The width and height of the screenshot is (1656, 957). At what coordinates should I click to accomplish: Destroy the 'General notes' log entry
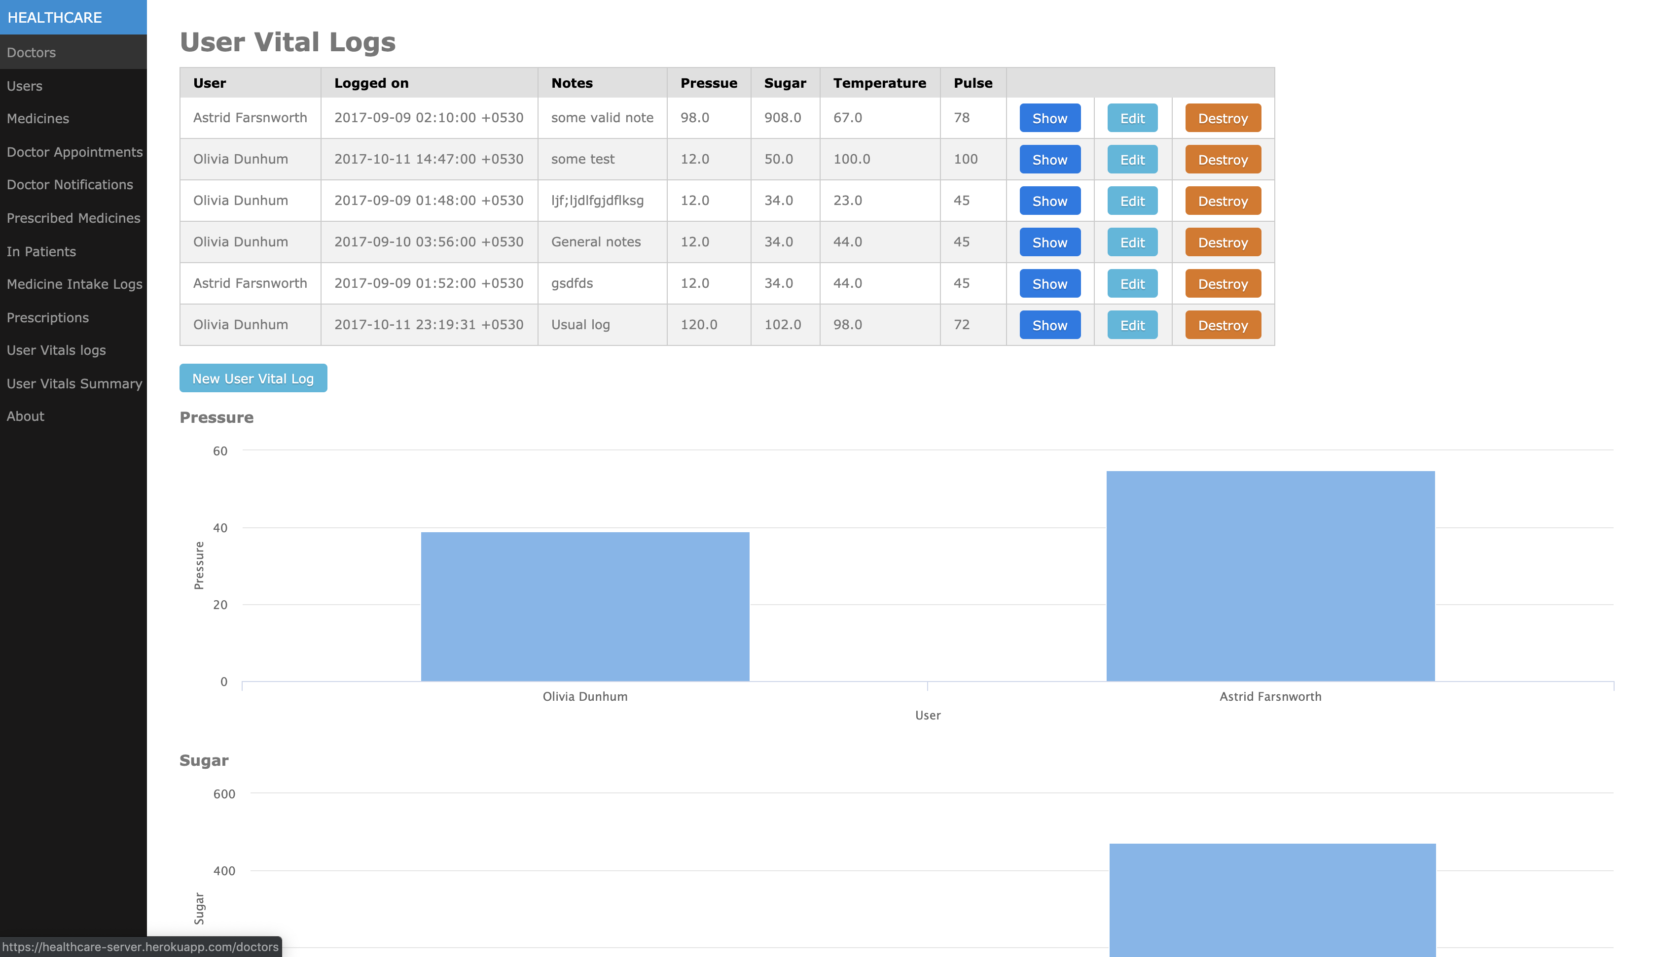click(x=1223, y=242)
